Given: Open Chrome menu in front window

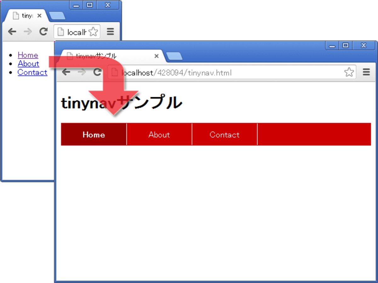Looking at the screenshot, I should click(x=366, y=73).
